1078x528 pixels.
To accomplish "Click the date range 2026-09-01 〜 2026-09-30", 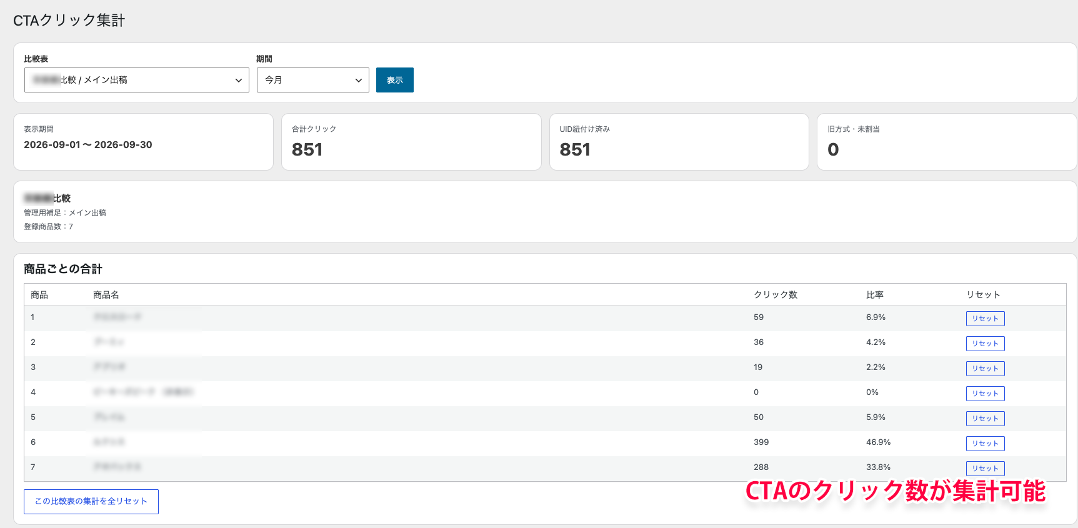I will (x=88, y=145).
